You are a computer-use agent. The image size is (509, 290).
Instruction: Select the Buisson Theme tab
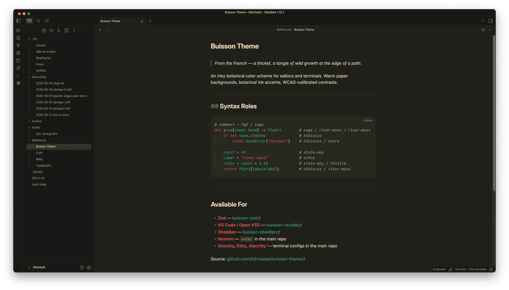(122, 21)
